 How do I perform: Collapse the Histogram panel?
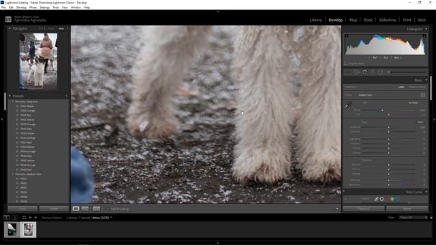426,29
